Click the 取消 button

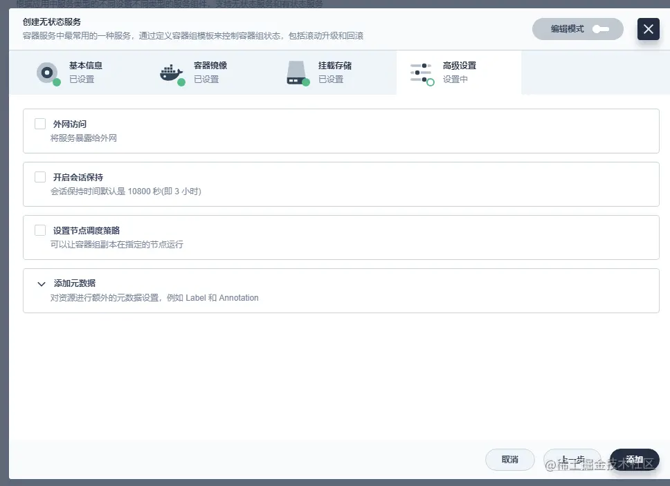(509, 460)
